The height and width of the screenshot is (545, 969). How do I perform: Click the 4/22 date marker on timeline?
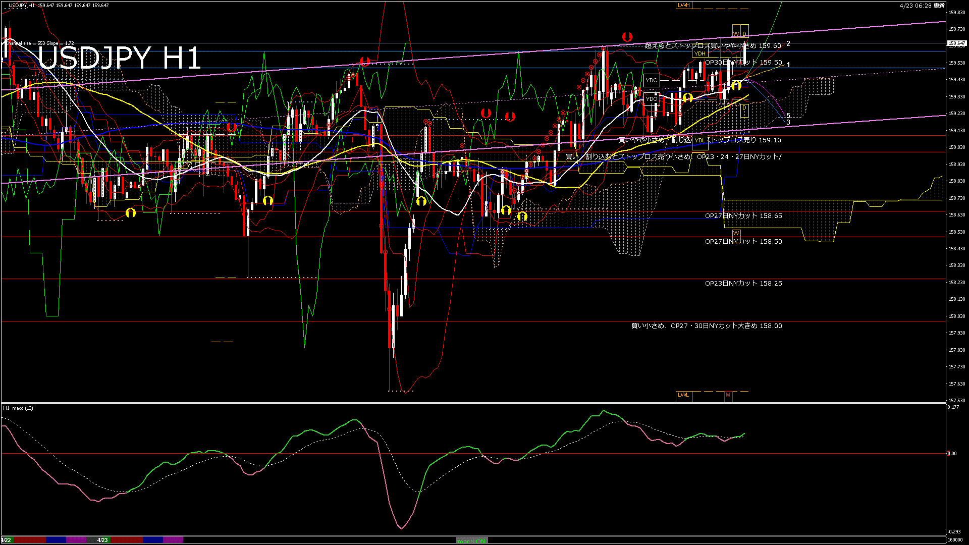point(6,540)
